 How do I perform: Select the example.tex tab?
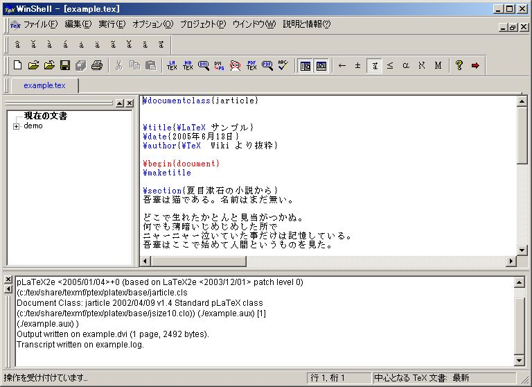[44, 85]
